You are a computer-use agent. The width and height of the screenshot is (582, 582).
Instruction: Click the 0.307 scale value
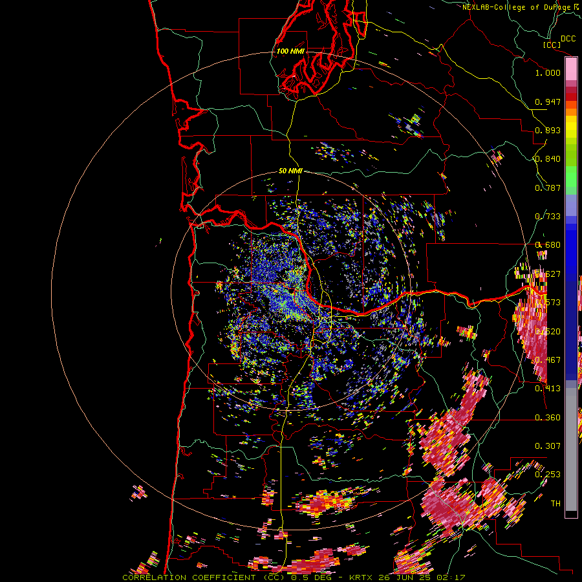pos(548,446)
